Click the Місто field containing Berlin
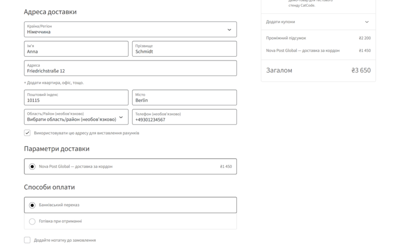This screenshot has height=250, width=400. (x=184, y=97)
